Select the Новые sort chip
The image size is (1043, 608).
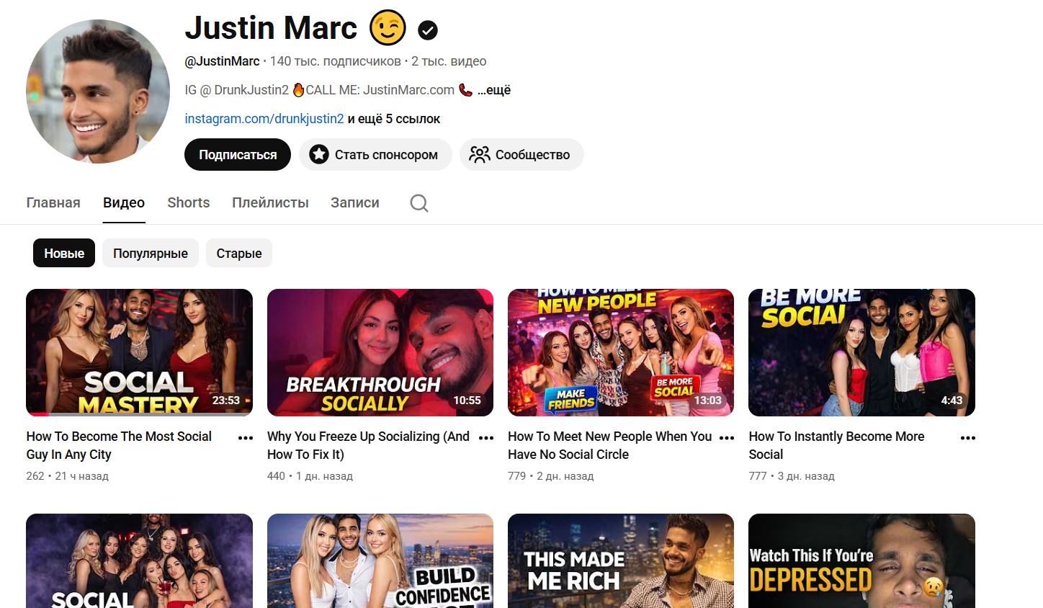coord(64,254)
